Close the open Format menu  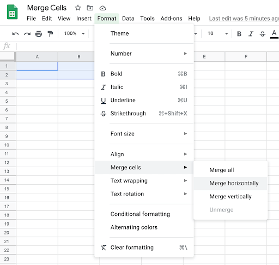tap(107, 19)
